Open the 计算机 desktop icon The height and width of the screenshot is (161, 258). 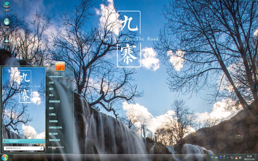click(6, 6)
